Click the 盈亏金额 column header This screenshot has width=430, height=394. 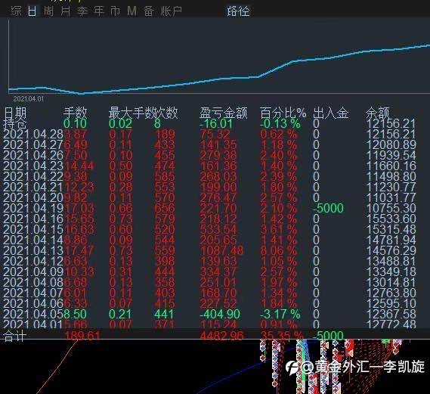coord(223,113)
